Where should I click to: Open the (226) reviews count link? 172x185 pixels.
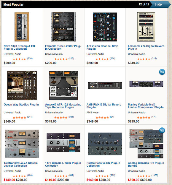pyautogui.click(x=71, y=59)
